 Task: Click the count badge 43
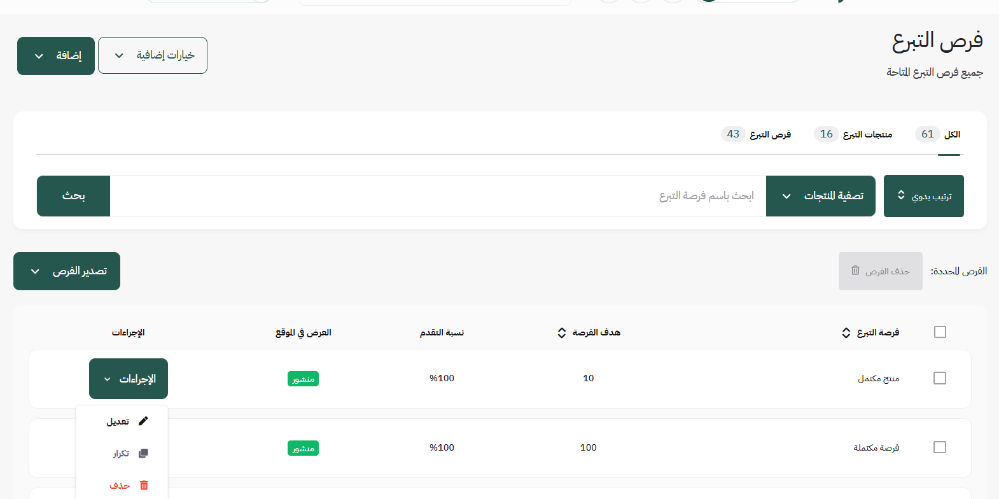point(733,134)
